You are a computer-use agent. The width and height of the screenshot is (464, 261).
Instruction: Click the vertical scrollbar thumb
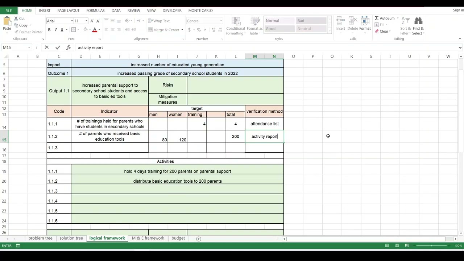[461, 111]
